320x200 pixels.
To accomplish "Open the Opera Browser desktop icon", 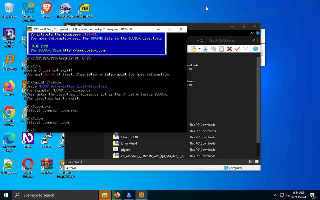I will 28,168.
